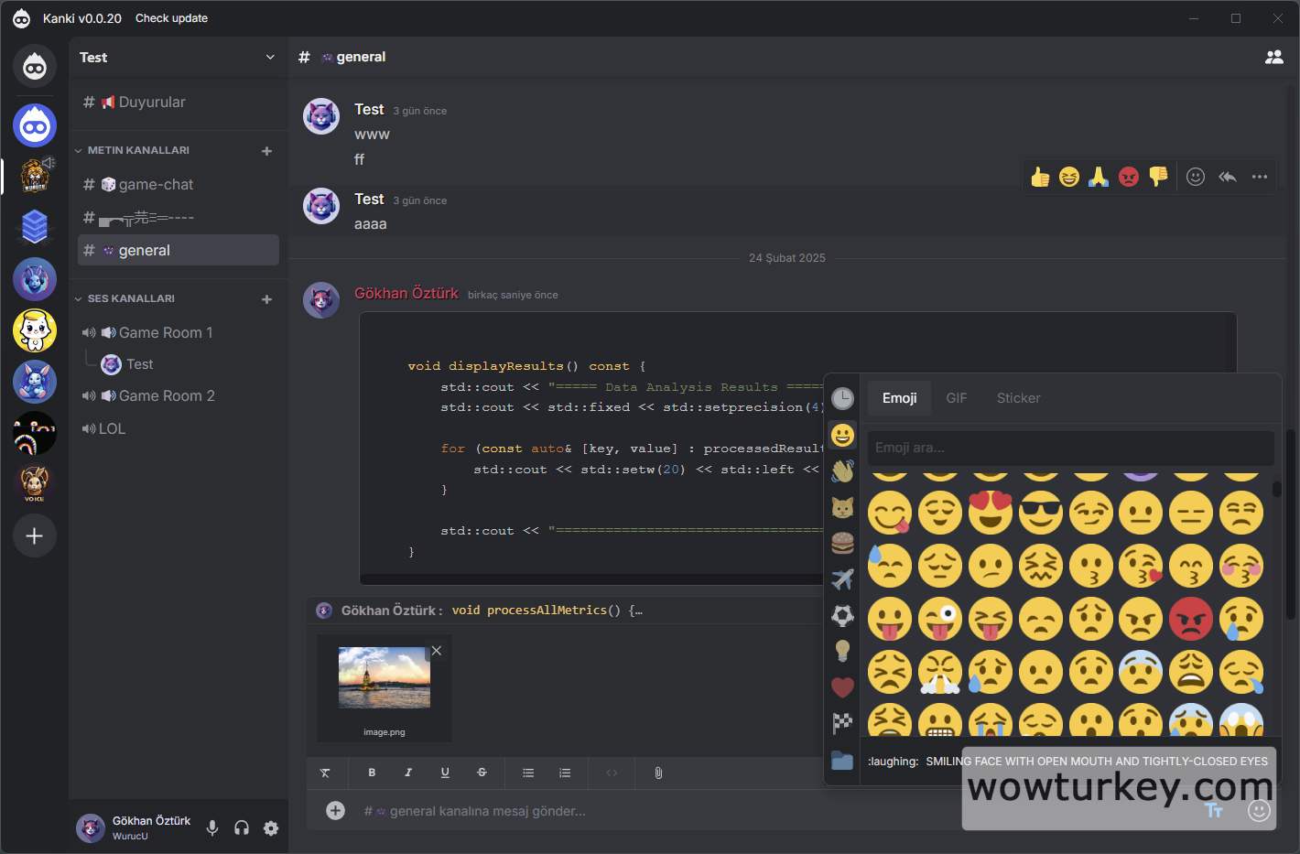Click the attach file paperclip icon

point(658,773)
